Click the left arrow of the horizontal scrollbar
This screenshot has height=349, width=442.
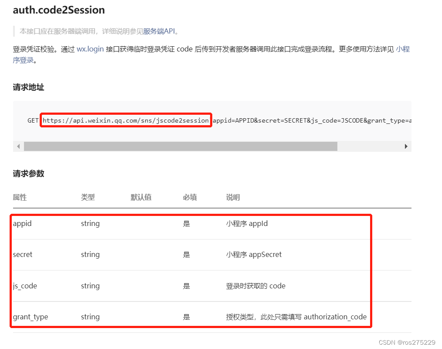coord(18,146)
